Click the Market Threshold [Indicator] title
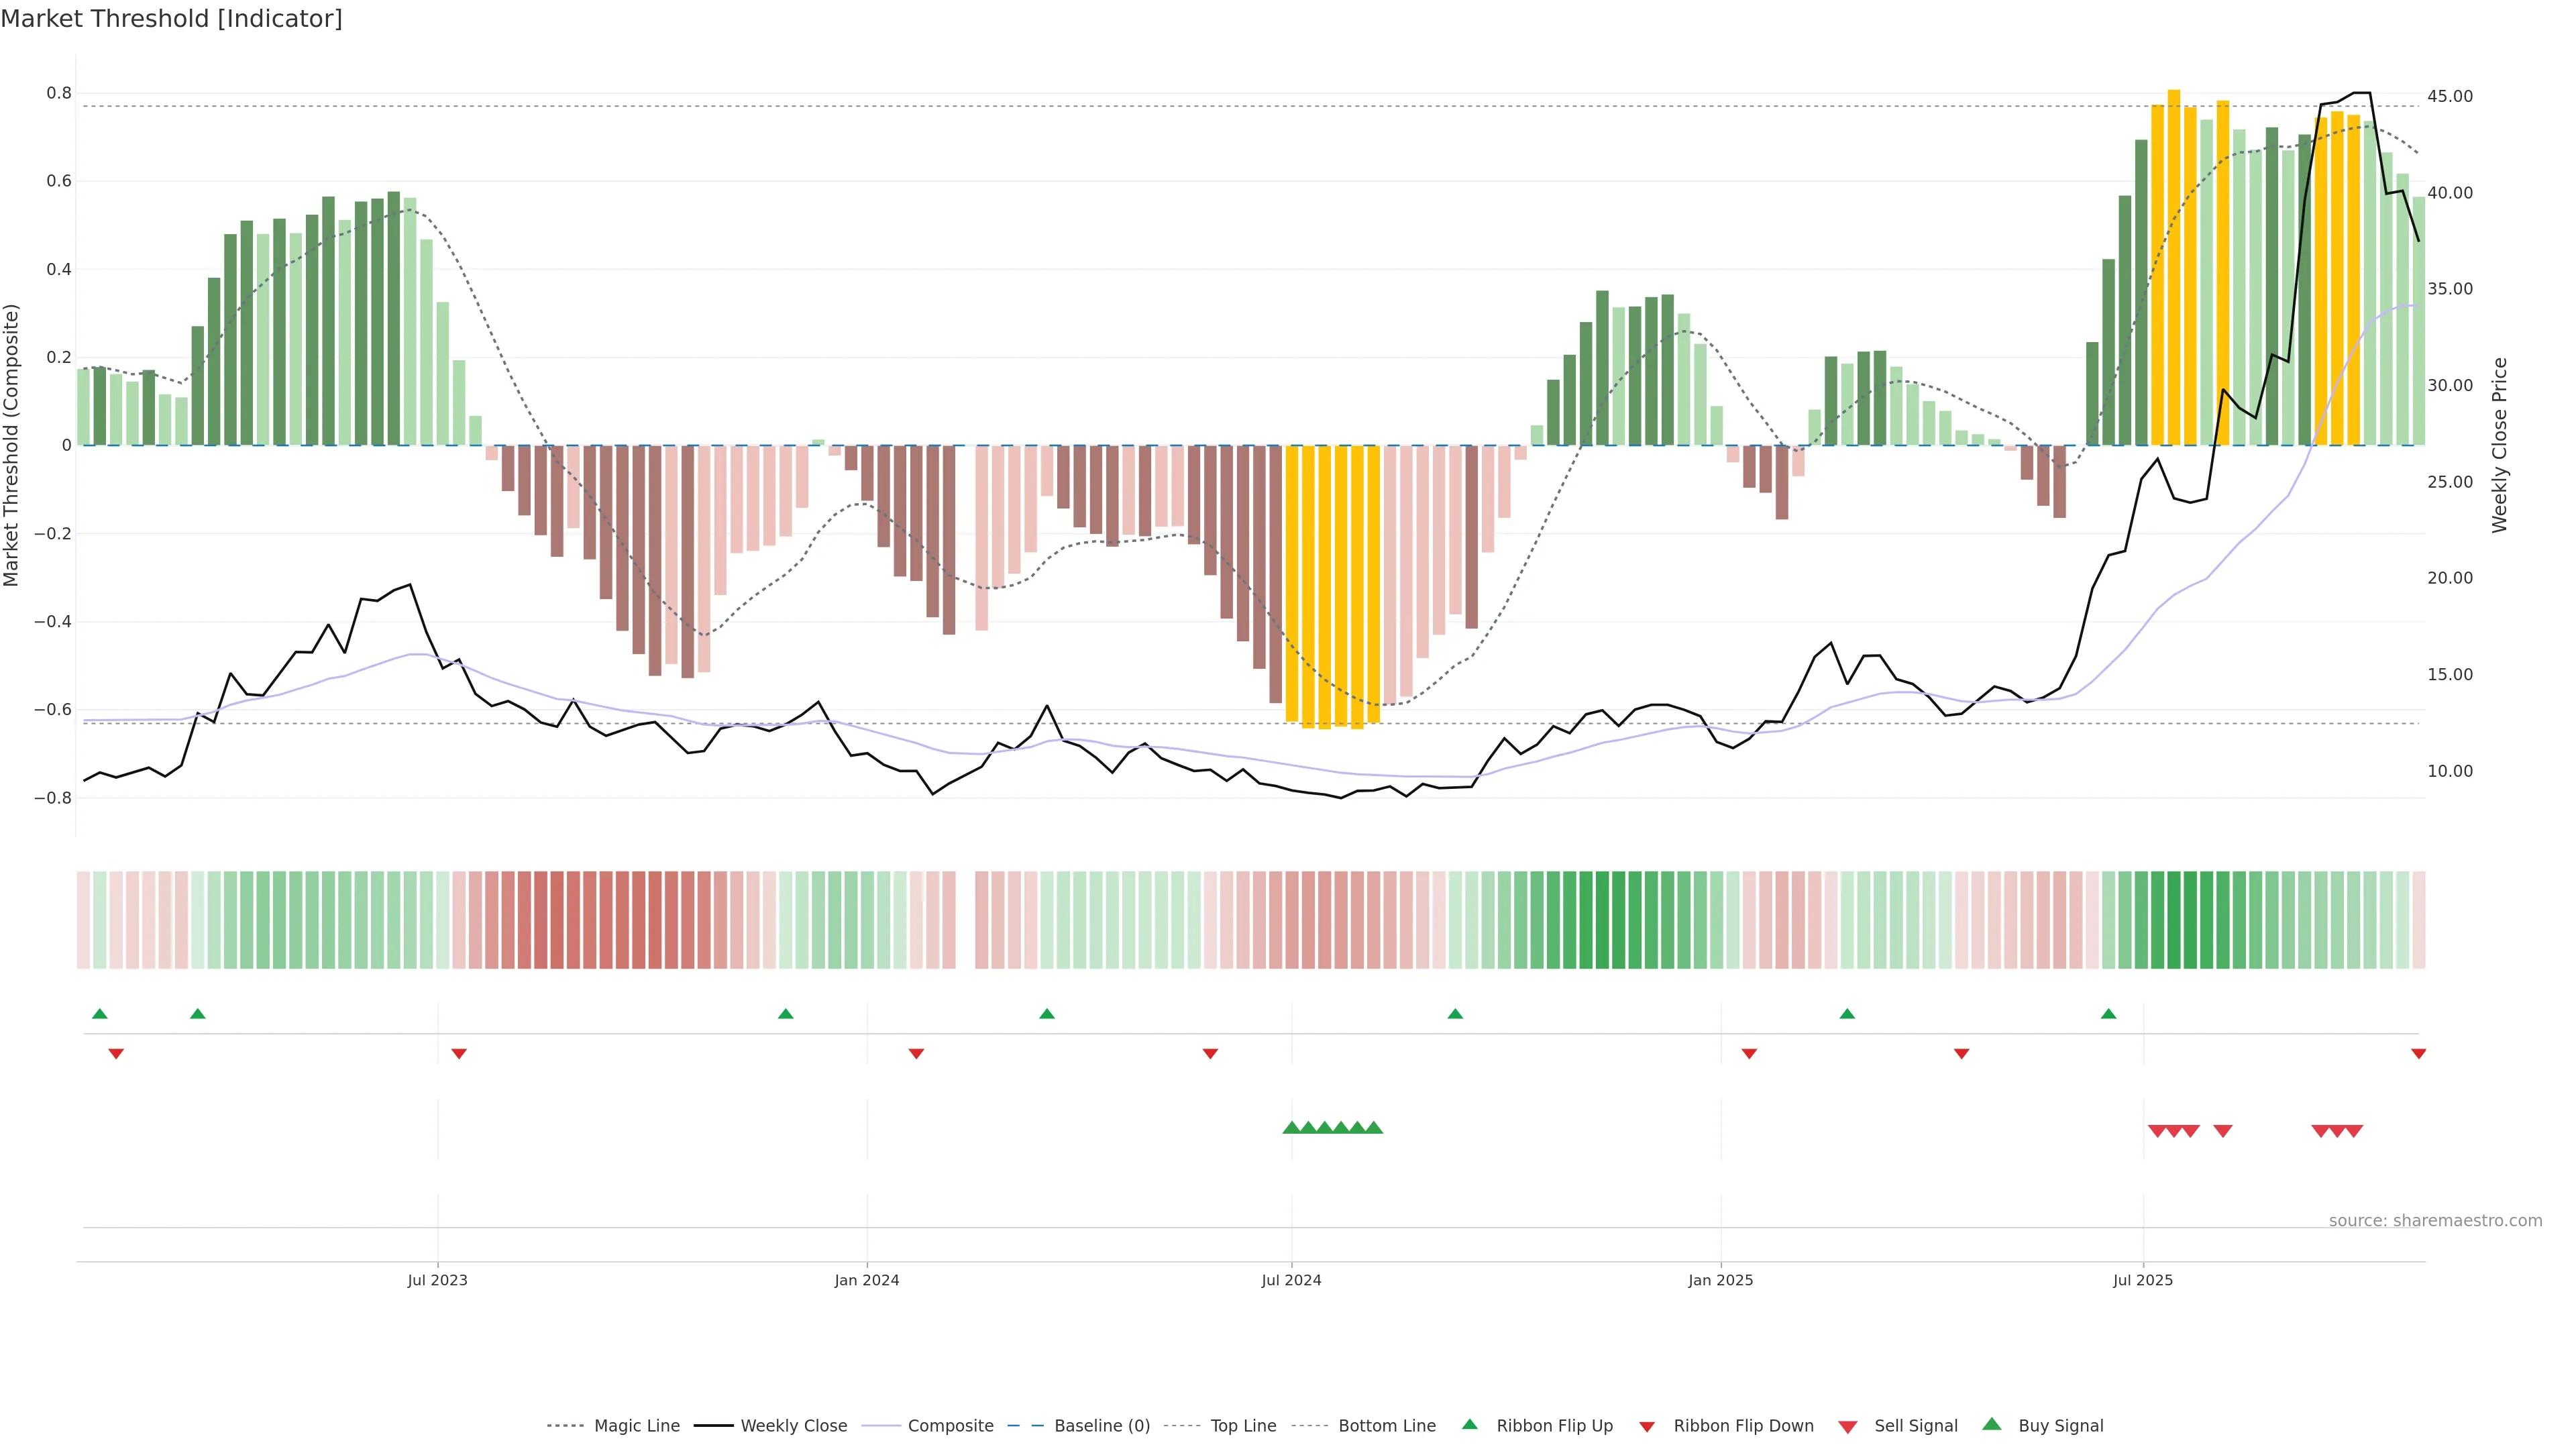 pos(171,19)
